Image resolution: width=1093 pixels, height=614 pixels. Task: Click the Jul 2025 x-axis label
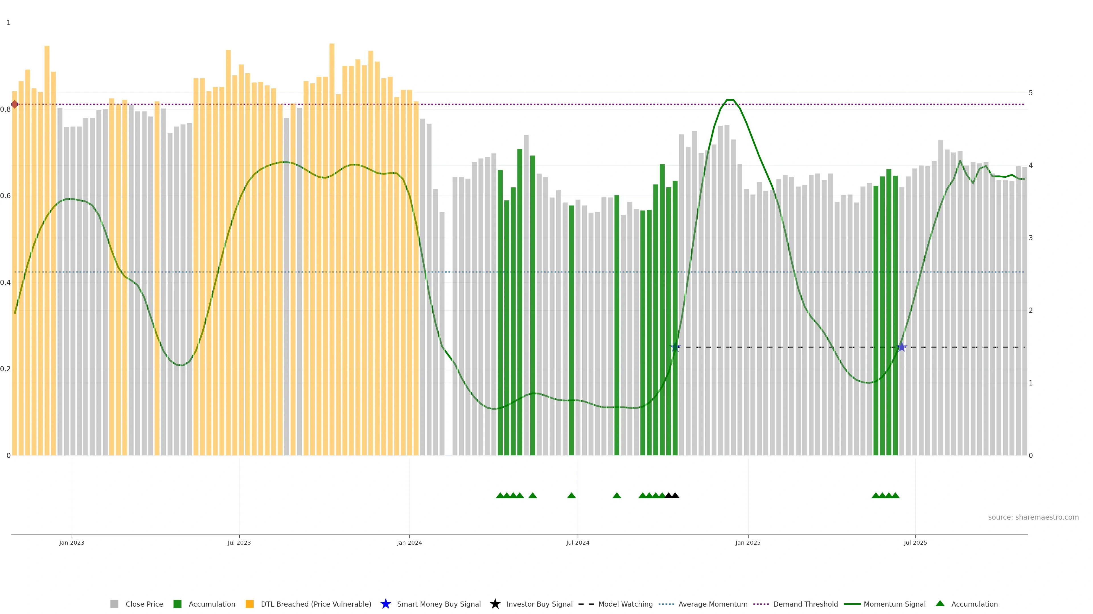(915, 543)
